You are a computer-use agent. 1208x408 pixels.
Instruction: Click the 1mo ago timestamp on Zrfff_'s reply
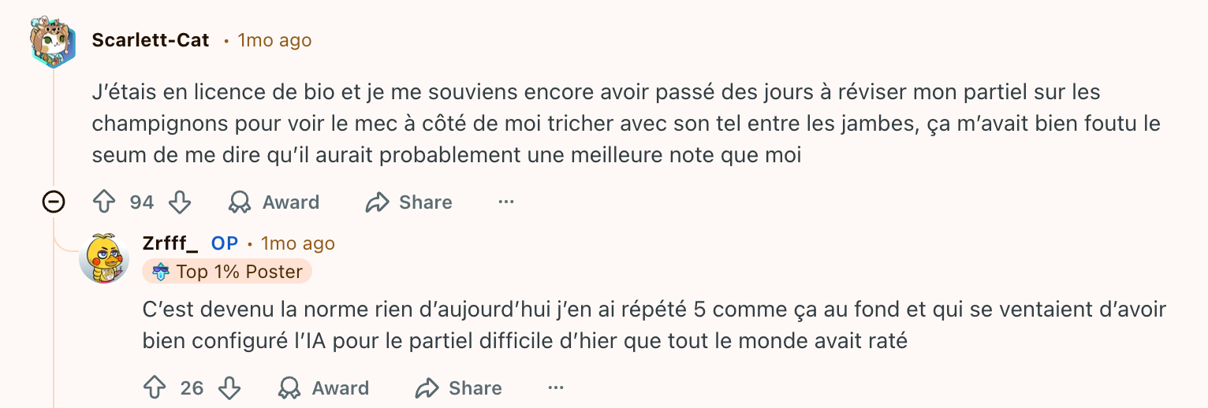298,243
